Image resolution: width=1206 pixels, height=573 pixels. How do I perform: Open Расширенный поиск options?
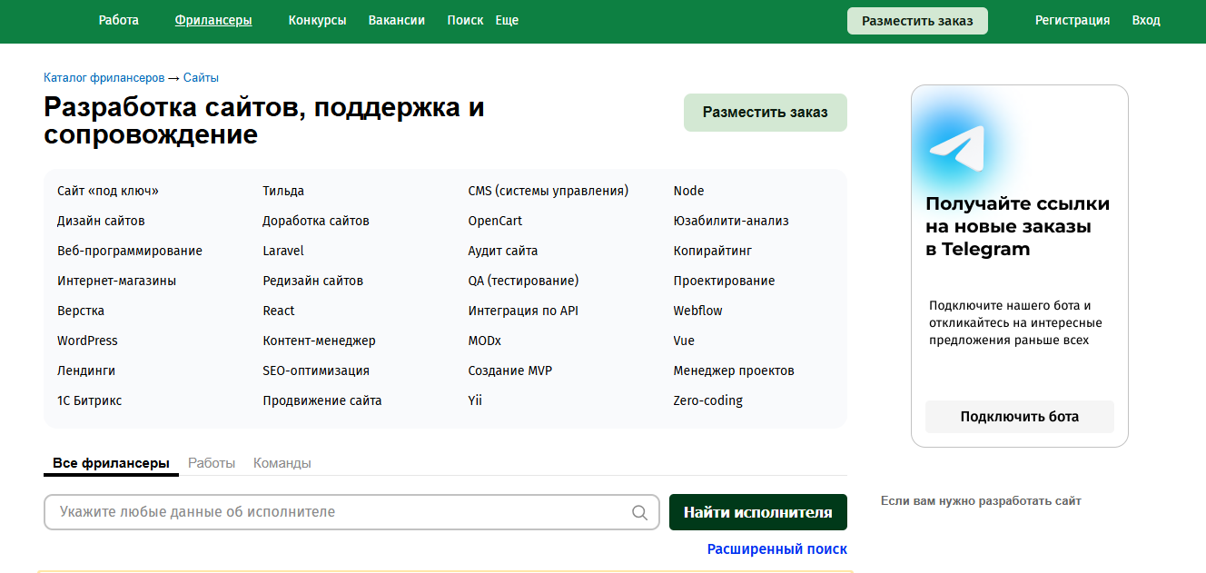tap(776, 548)
